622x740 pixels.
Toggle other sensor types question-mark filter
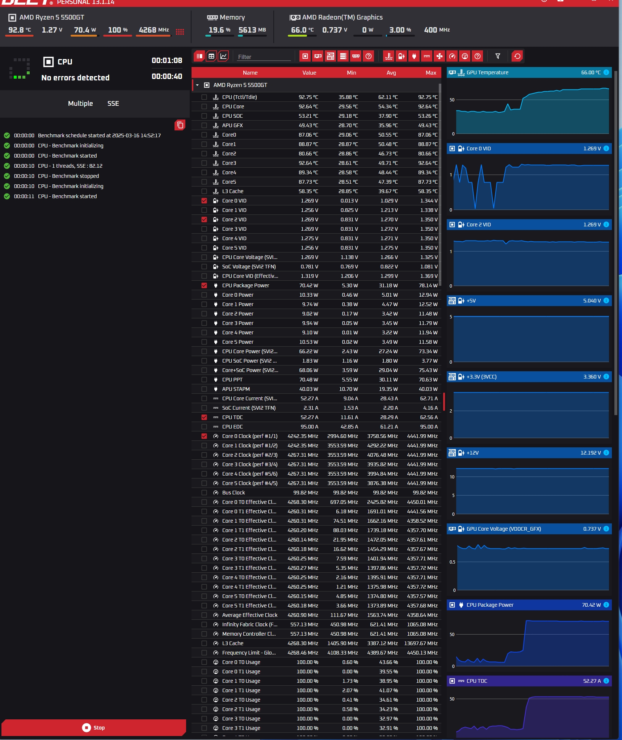(478, 56)
